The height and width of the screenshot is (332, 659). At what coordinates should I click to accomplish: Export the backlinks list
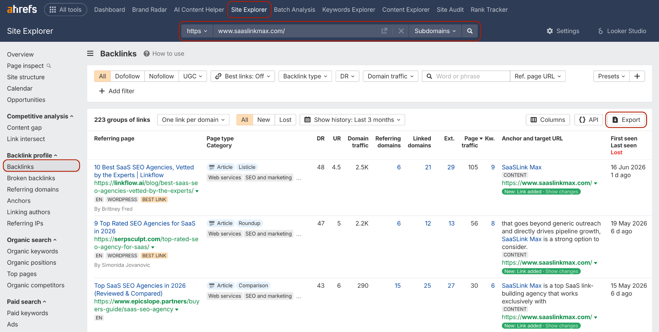626,120
